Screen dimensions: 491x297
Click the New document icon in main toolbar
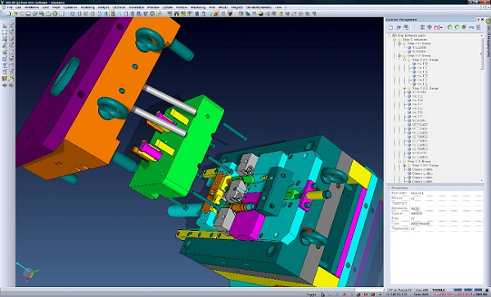coord(9,14)
